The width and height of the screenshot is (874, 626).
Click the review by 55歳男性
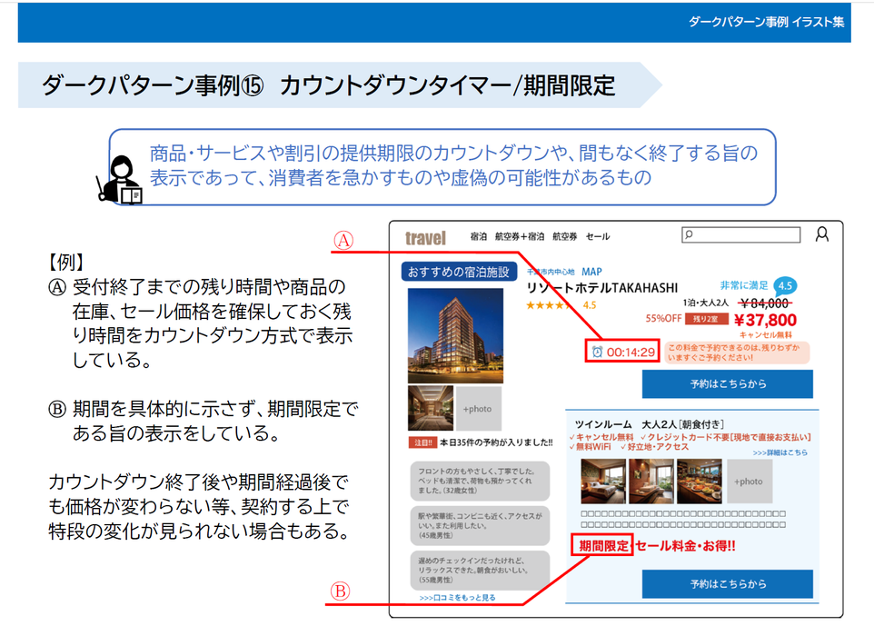480,571
